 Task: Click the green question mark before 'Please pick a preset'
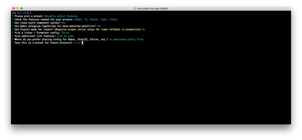point(12,16)
